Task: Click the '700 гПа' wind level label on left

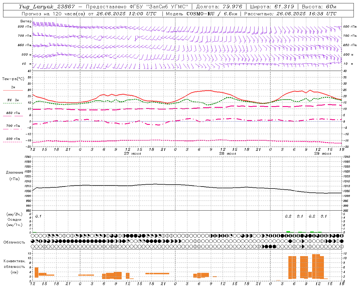Action: coord(25,36)
